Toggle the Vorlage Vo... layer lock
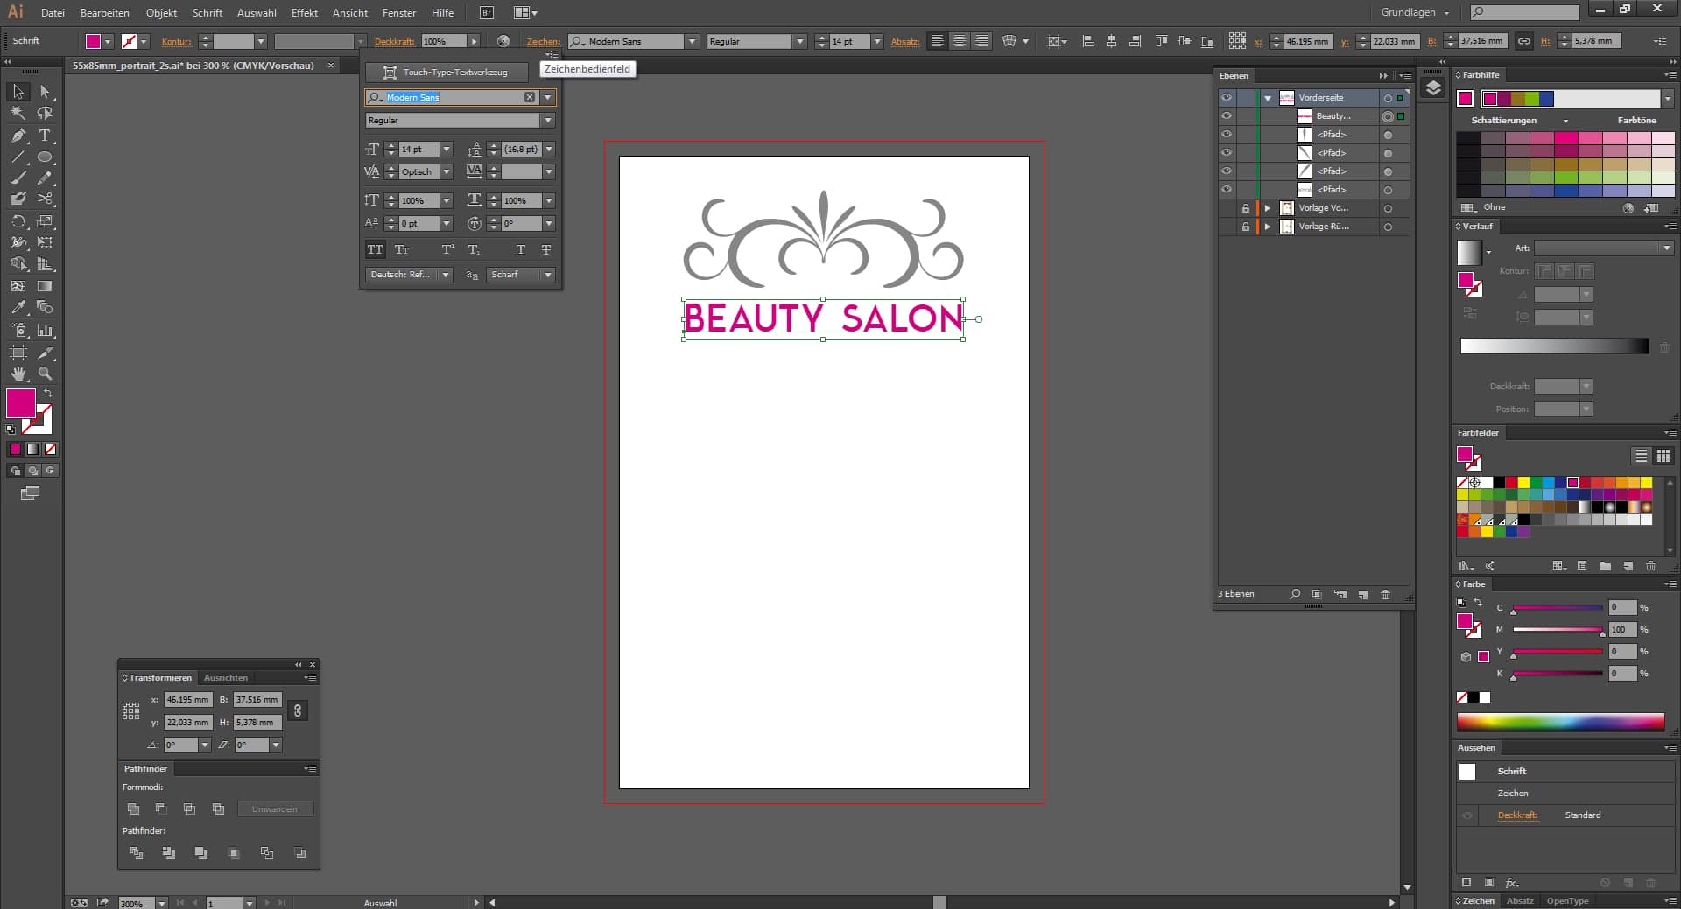The image size is (1681, 909). [1245, 208]
